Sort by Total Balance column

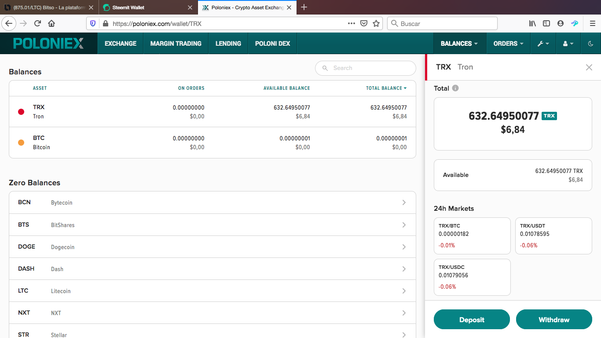coord(386,88)
